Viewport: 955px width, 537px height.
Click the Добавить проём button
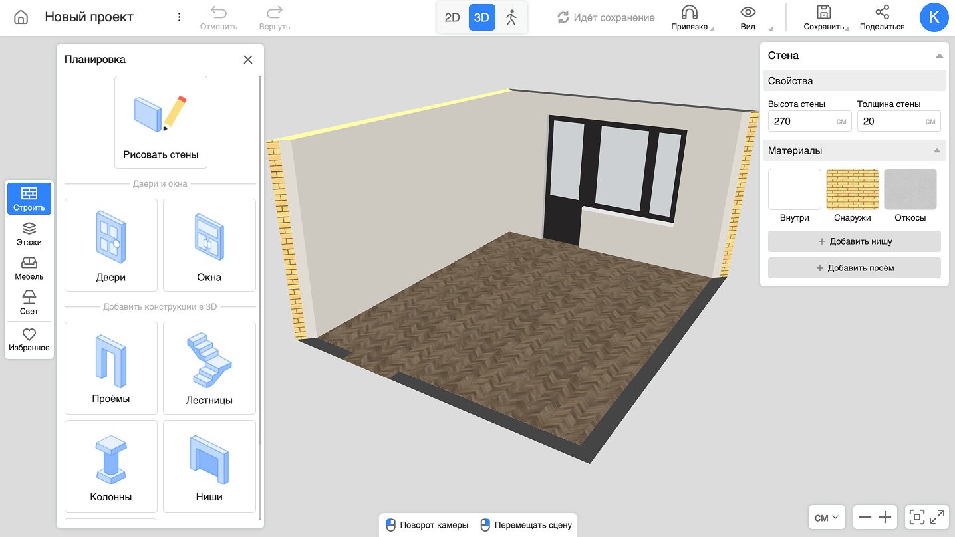(855, 268)
